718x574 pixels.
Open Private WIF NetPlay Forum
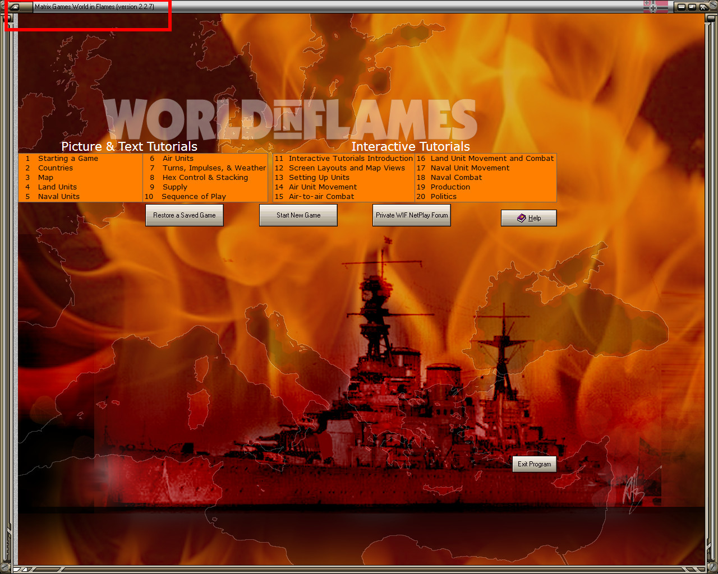[x=412, y=215]
